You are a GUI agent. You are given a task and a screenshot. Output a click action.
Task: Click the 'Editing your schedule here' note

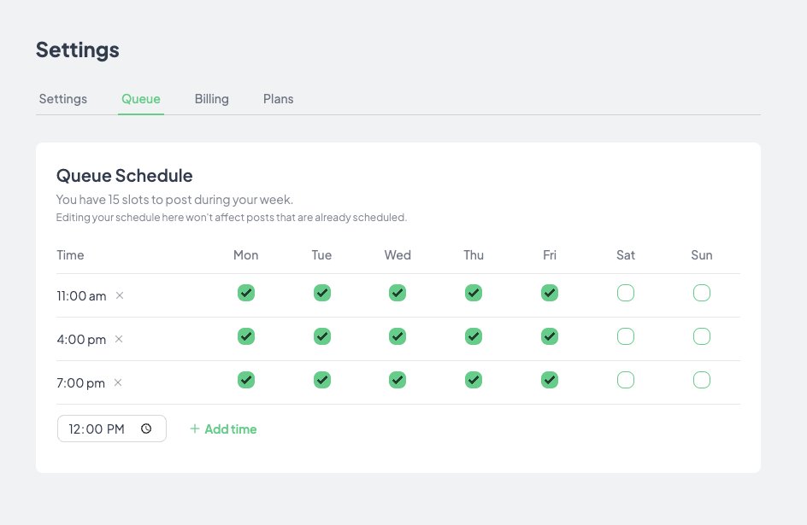pyautogui.click(x=232, y=218)
